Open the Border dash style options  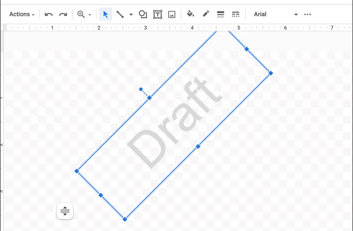pyautogui.click(x=236, y=14)
